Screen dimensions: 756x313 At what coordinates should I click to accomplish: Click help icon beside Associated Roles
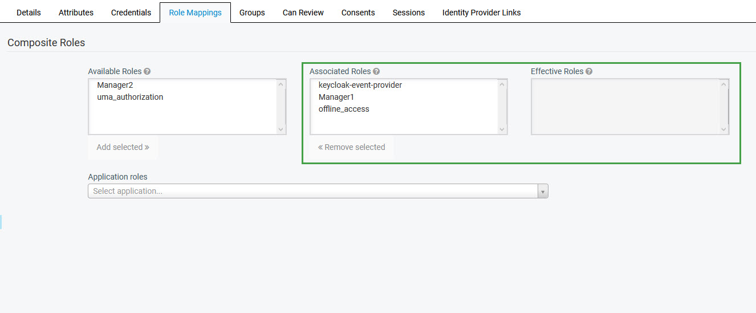pos(376,72)
